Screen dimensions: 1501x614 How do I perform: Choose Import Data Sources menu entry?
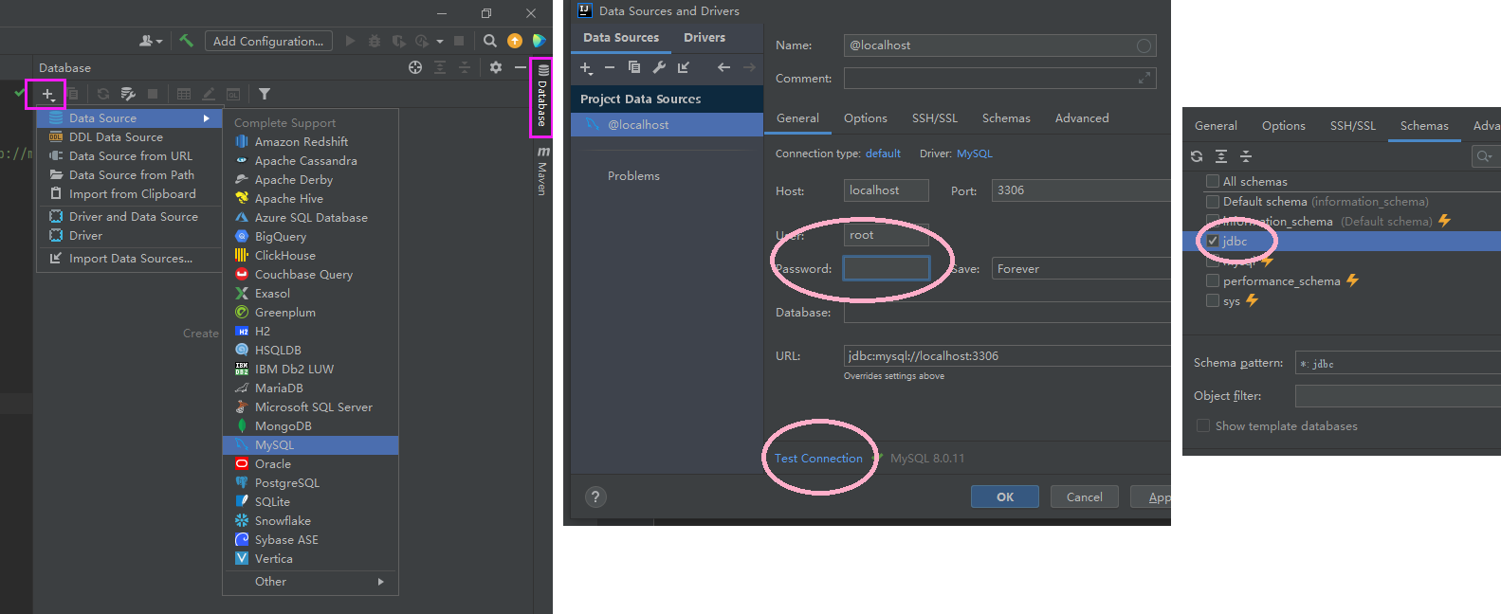point(129,259)
